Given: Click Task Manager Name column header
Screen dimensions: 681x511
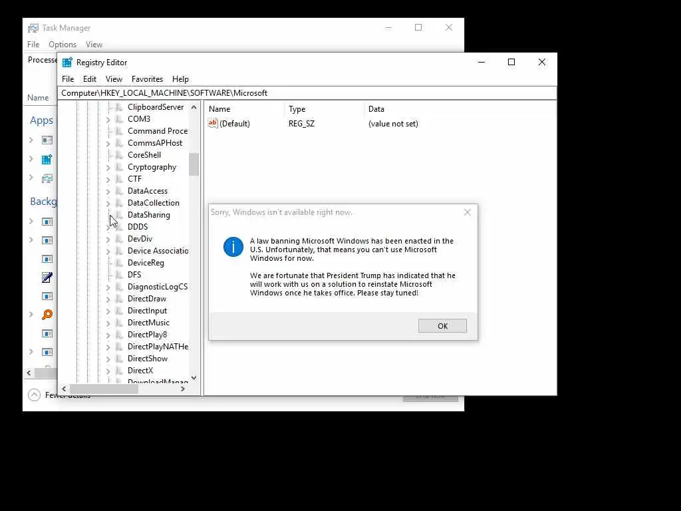Looking at the screenshot, I should click(x=38, y=98).
